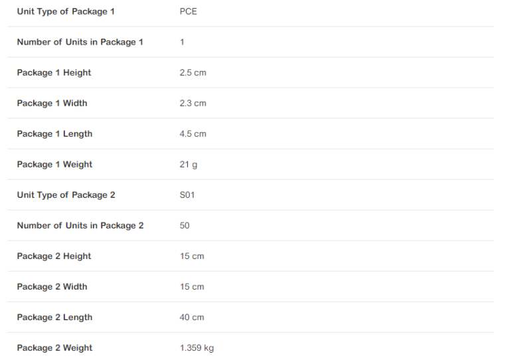
Task: Select the 2.5 cm height value
Action: click(x=192, y=72)
